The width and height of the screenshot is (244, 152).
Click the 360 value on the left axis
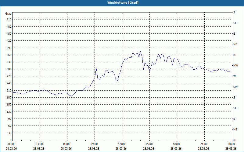[9, 55]
